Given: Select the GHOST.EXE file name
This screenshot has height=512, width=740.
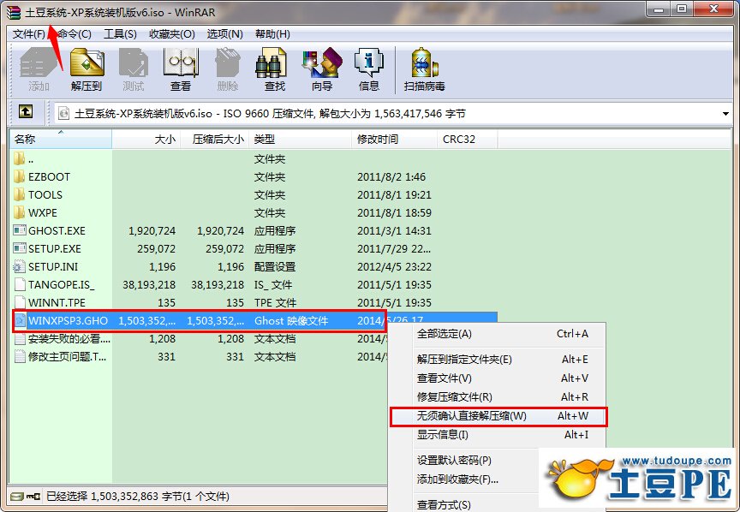Looking at the screenshot, I should [57, 231].
